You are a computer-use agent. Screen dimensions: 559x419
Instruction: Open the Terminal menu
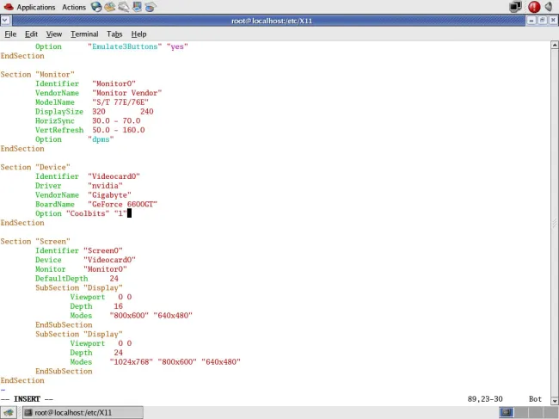[84, 34]
